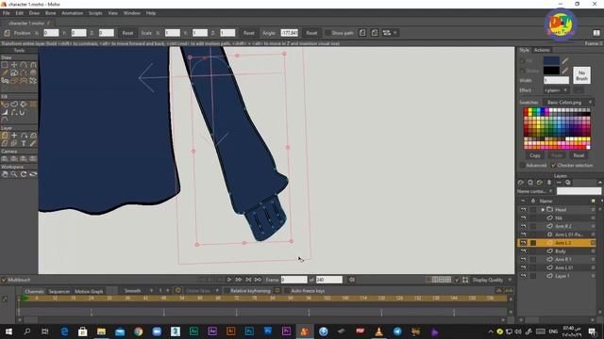Open the Smooth interpolation dropdown

[139, 291]
